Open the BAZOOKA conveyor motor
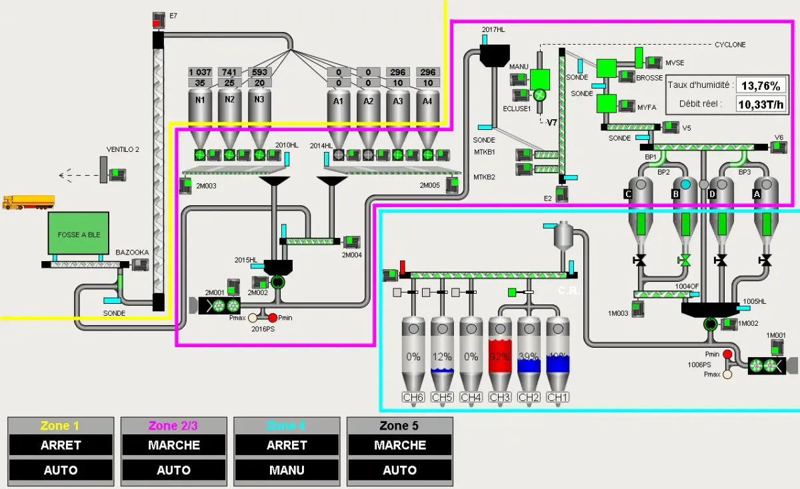 tap(139, 264)
